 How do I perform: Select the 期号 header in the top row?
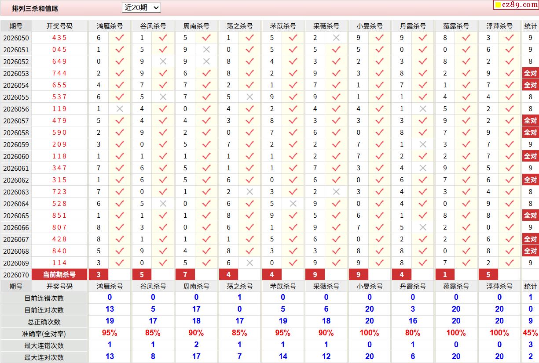tap(16, 26)
